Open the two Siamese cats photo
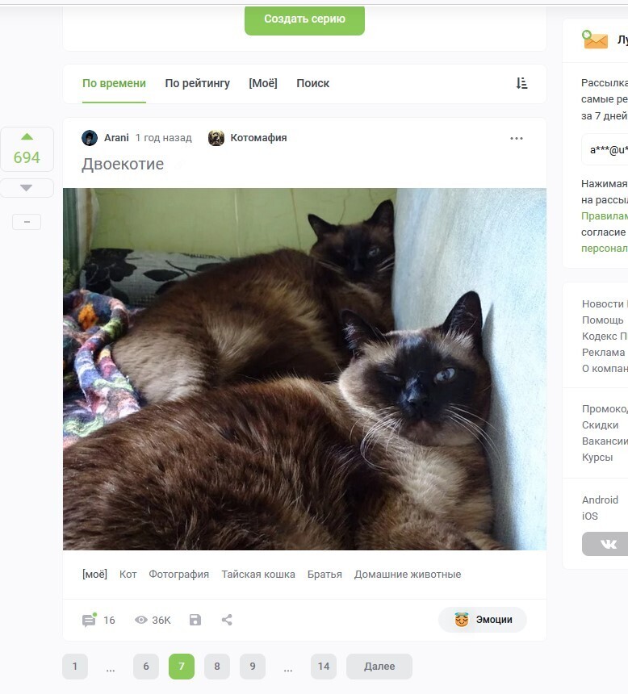 pos(304,369)
